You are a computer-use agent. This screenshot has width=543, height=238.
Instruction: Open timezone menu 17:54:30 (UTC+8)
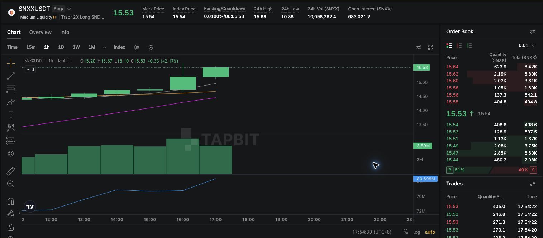click(372, 232)
